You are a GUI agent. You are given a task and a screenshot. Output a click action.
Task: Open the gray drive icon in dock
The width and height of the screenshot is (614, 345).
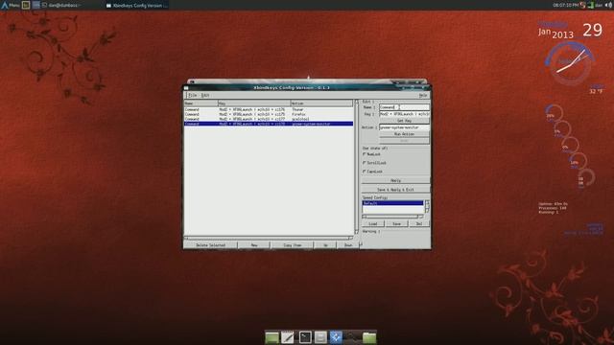320,337
